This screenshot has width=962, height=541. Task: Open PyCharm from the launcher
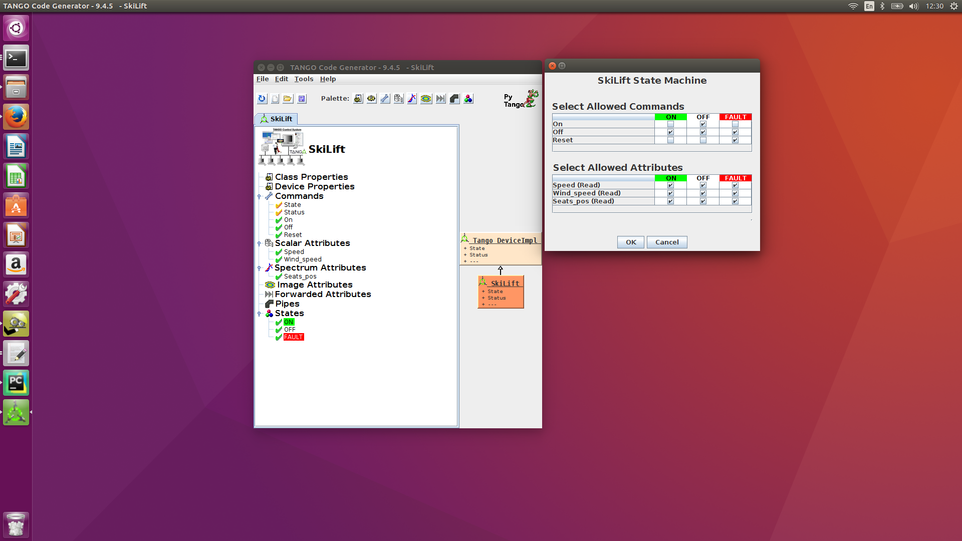pos(16,383)
